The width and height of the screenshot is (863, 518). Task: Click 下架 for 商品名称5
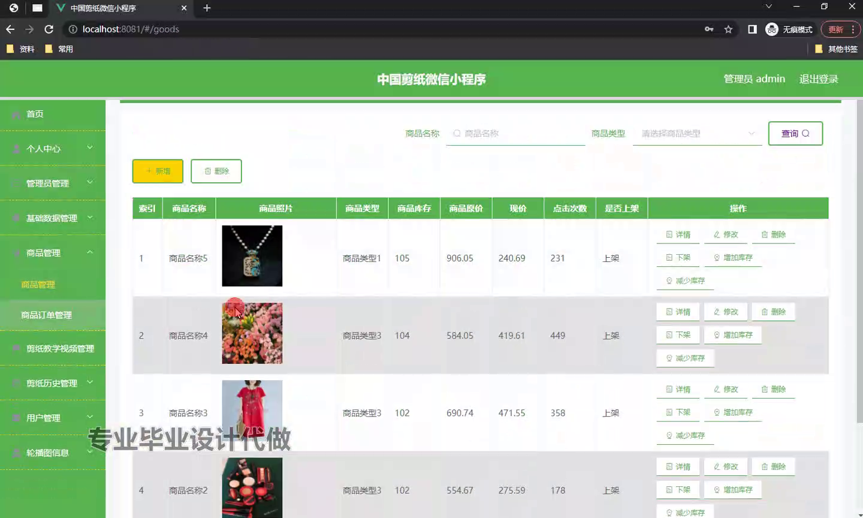[678, 257]
